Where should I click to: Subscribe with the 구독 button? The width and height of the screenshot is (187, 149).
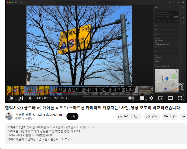pyautogui.click(x=73, y=116)
